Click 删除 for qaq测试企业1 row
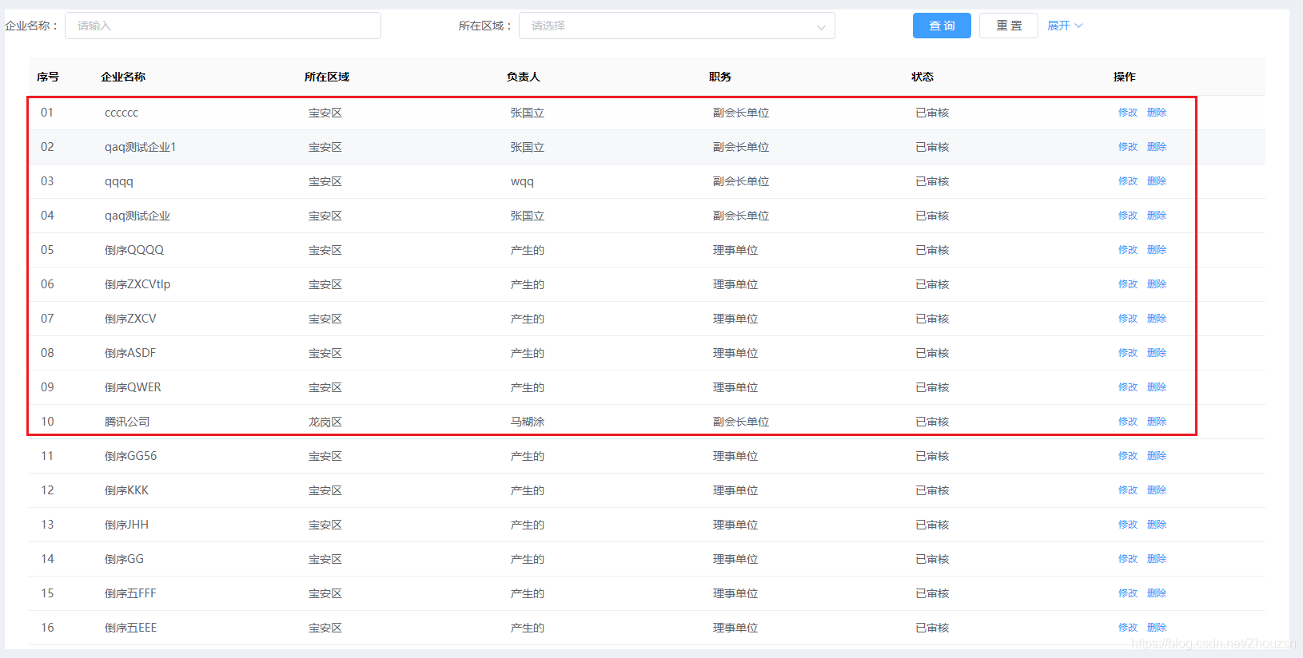This screenshot has height=658, width=1303. (1157, 147)
